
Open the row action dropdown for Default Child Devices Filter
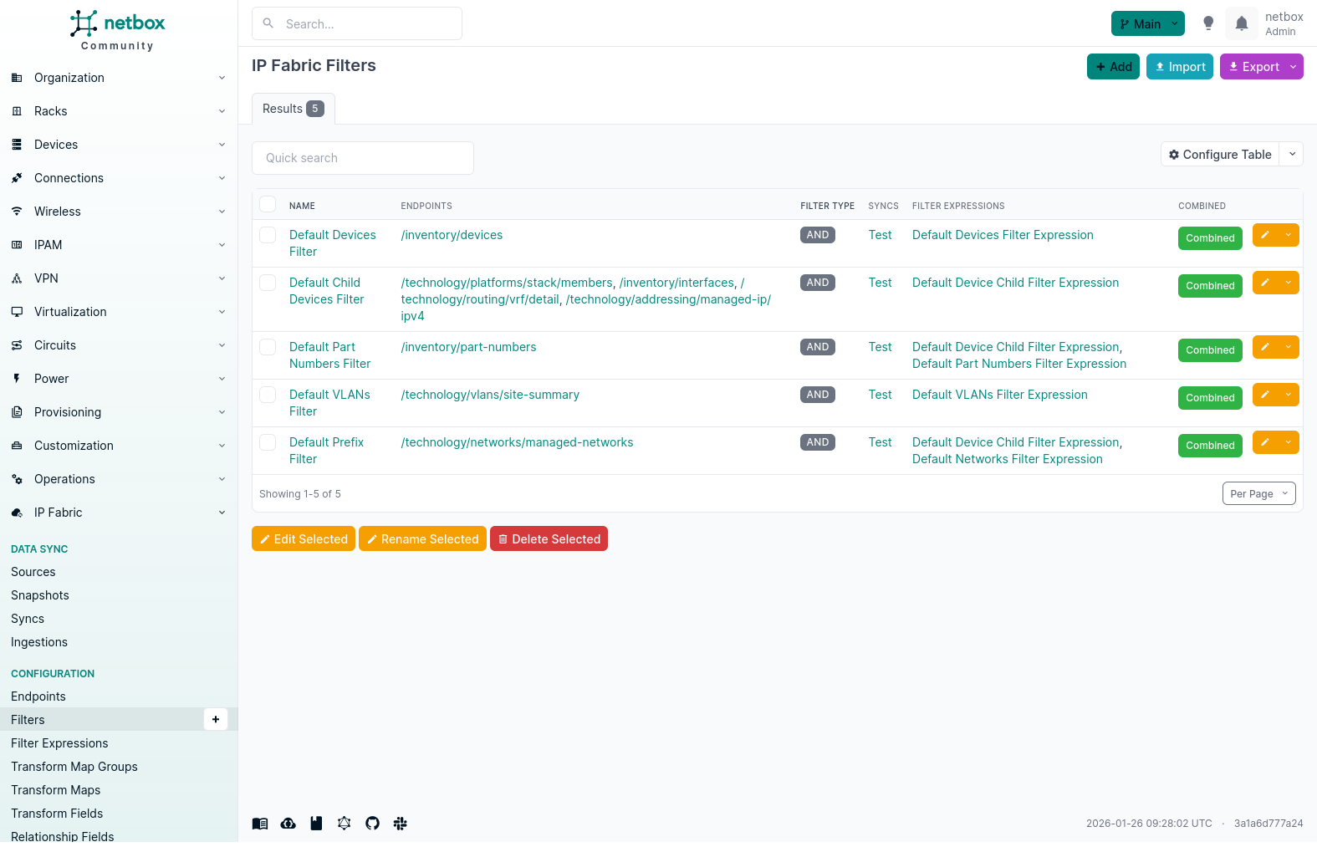coord(1289,283)
